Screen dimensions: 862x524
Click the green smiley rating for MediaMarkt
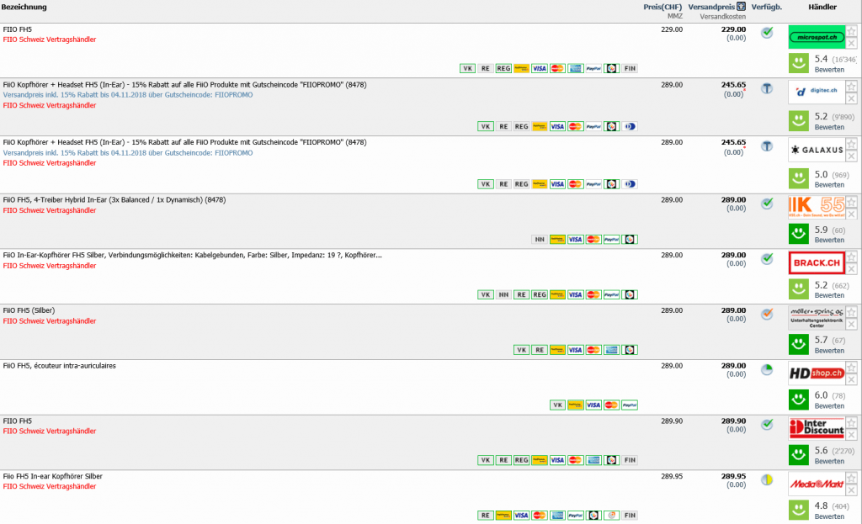click(x=799, y=510)
